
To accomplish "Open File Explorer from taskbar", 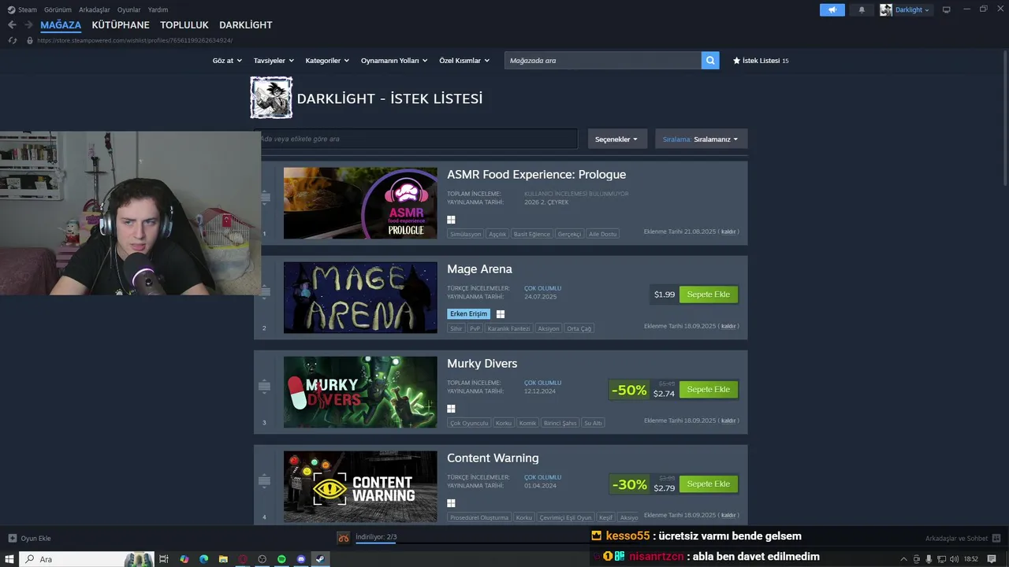I will [223, 559].
